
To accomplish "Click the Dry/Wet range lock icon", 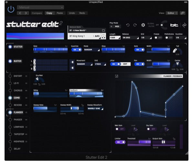I will pos(39,84).
